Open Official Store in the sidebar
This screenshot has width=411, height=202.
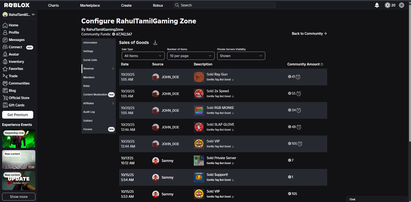[16, 98]
